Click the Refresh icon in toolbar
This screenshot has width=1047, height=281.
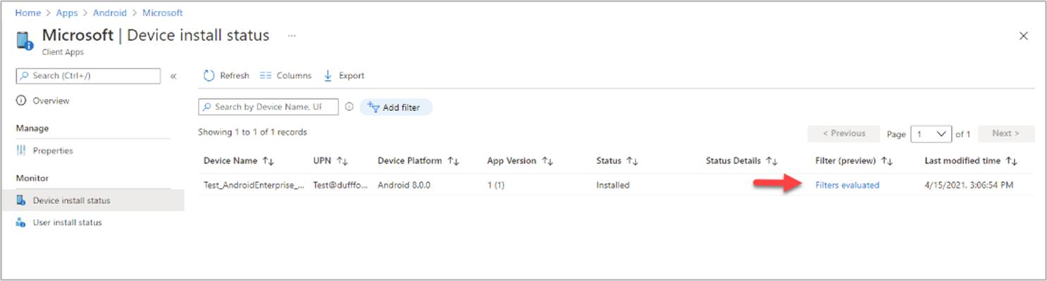point(209,75)
